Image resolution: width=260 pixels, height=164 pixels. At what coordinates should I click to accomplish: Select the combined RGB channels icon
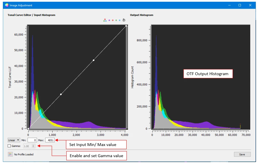(x=105, y=20)
